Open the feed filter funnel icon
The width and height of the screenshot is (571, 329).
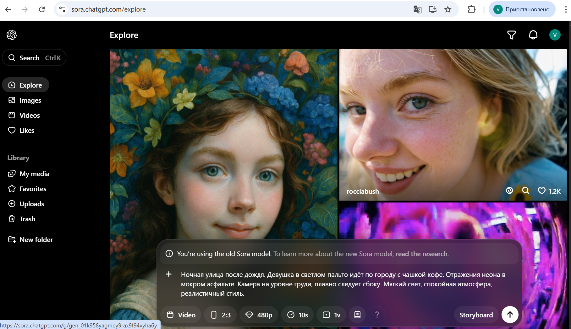tap(511, 35)
